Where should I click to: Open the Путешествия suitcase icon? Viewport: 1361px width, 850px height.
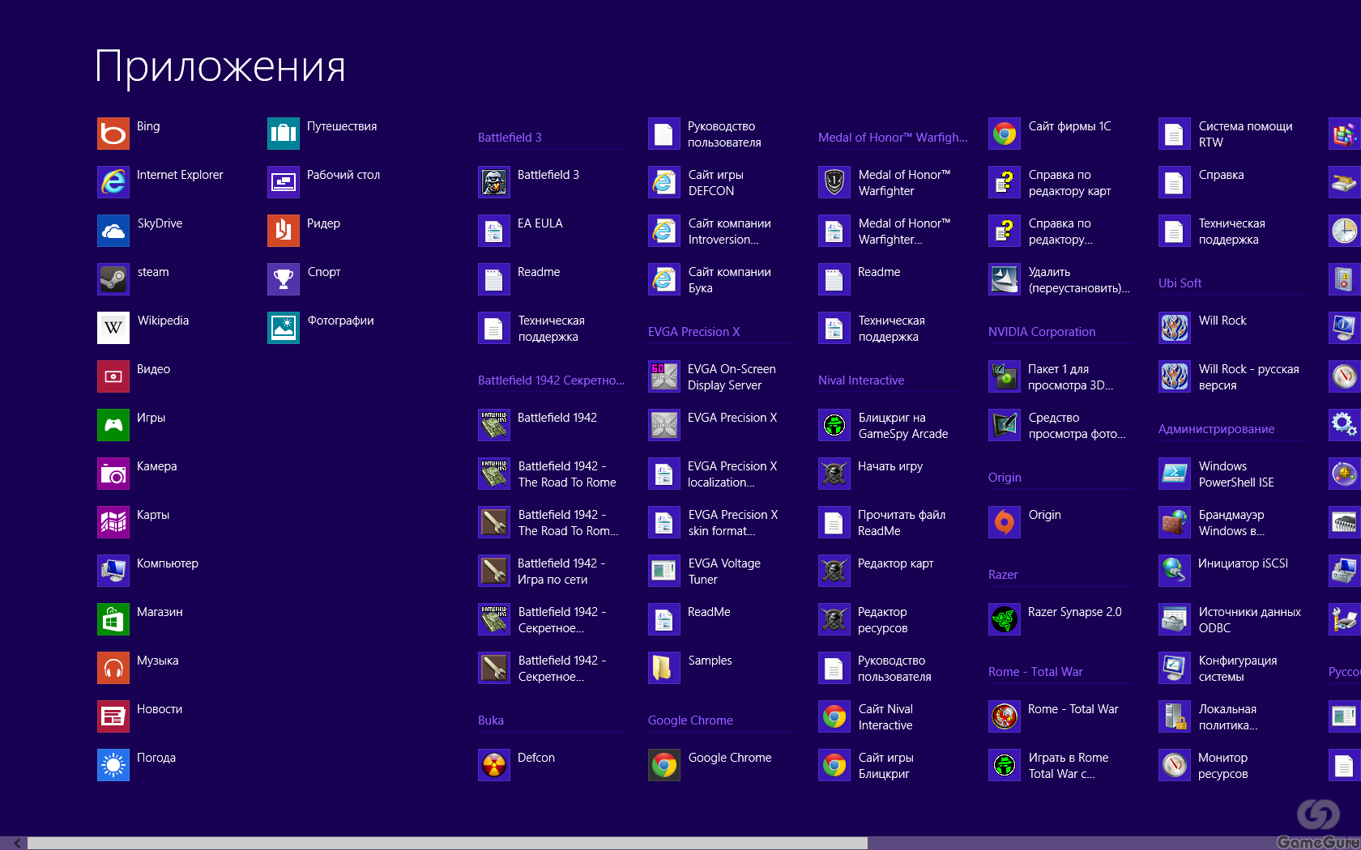(x=284, y=134)
